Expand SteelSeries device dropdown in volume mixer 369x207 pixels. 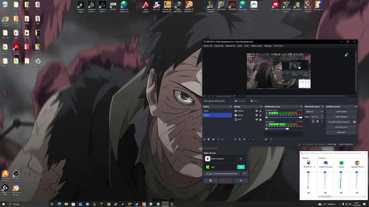[x=315, y=167]
